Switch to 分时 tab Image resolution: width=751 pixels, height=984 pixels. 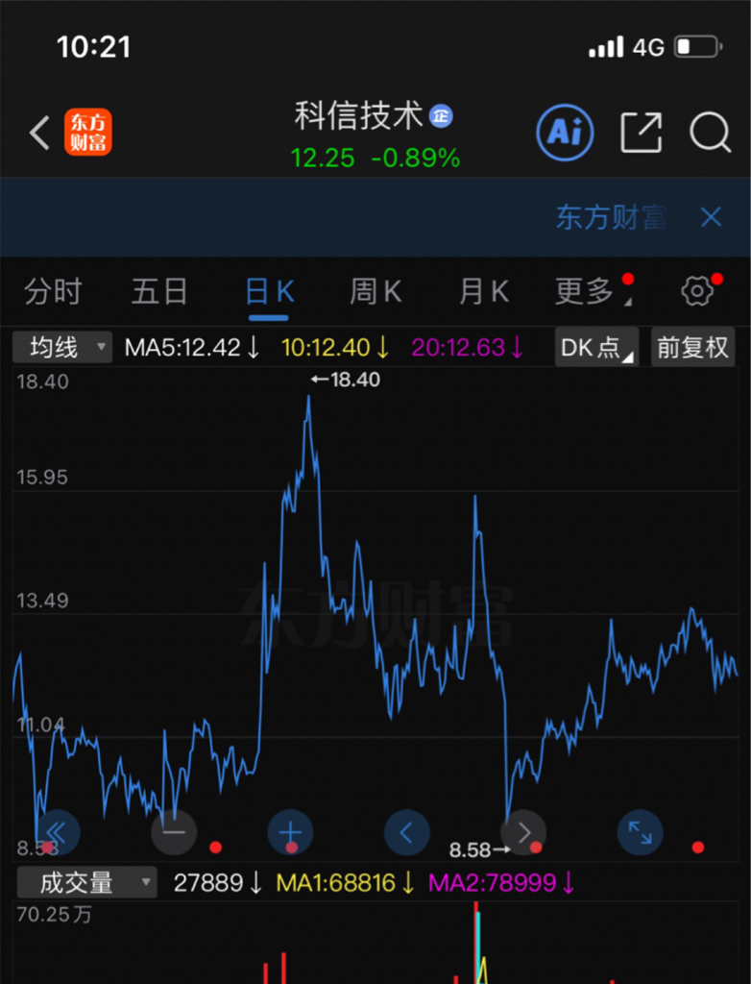(x=54, y=292)
